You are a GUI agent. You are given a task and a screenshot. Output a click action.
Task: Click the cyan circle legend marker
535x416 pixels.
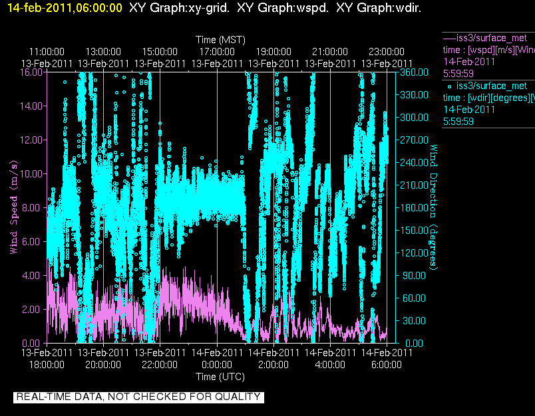(x=449, y=87)
